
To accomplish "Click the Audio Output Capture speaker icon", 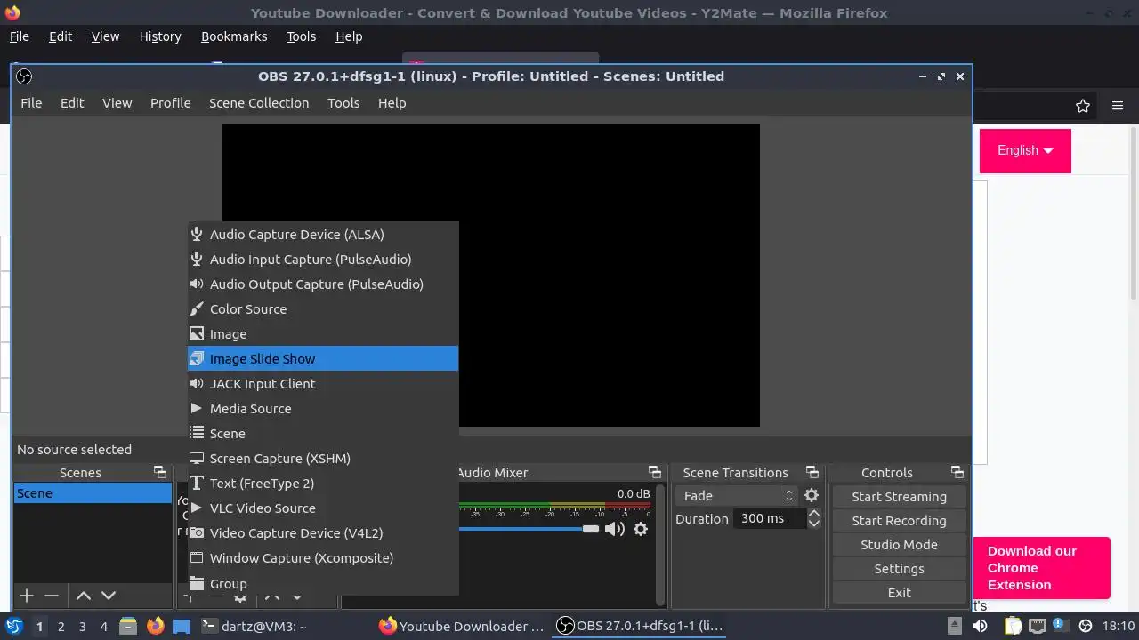I will click(x=197, y=284).
